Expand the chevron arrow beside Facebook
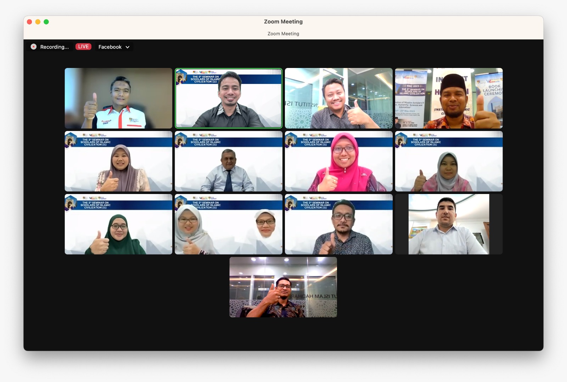 [128, 47]
